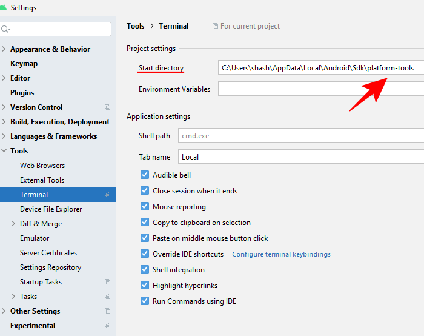Screen dimensions: 424x336
Task: Disable the Audible bell checkbox
Action: [145, 175]
